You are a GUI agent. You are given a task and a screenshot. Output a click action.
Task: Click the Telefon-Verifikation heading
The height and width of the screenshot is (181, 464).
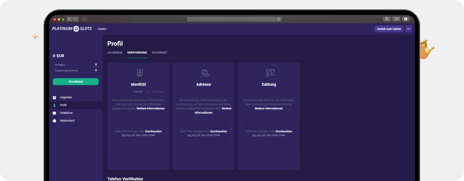tap(125, 179)
